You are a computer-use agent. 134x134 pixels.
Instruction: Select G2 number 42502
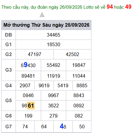tap(73, 54)
